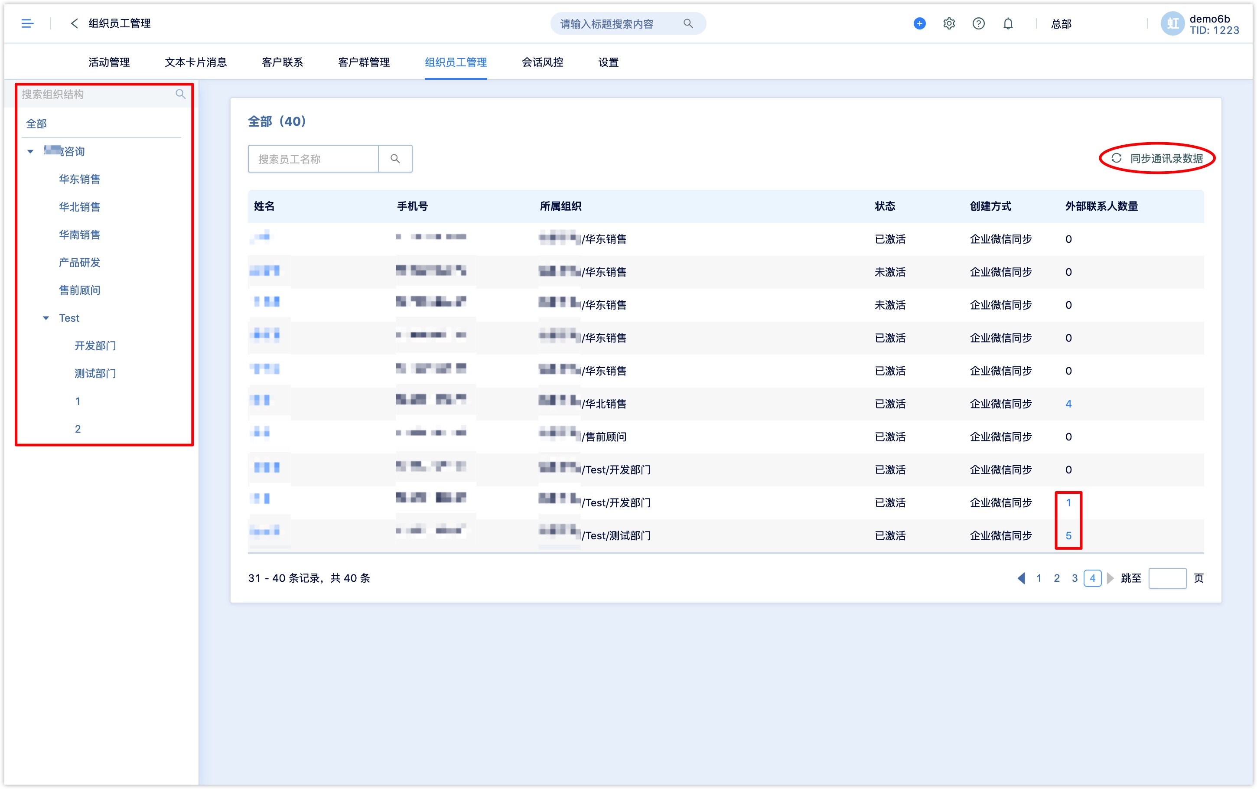Collapse the 咨询 organization tree node
Image resolution: width=1257 pixels, height=789 pixels.
[30, 151]
